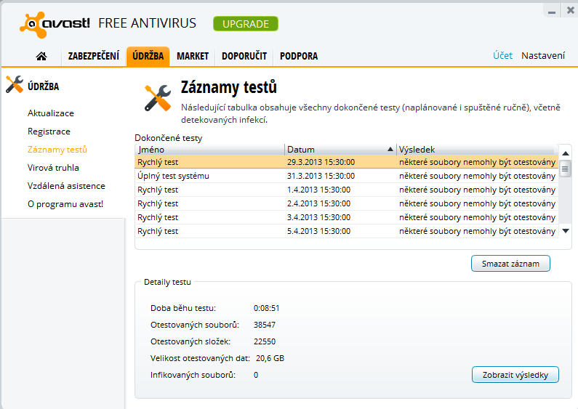Sort tests by Jméno column

tap(209, 150)
